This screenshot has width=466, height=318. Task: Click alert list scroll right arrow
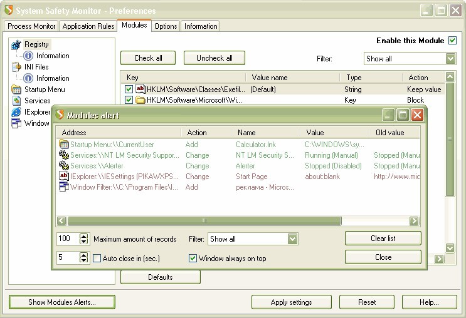(414, 220)
